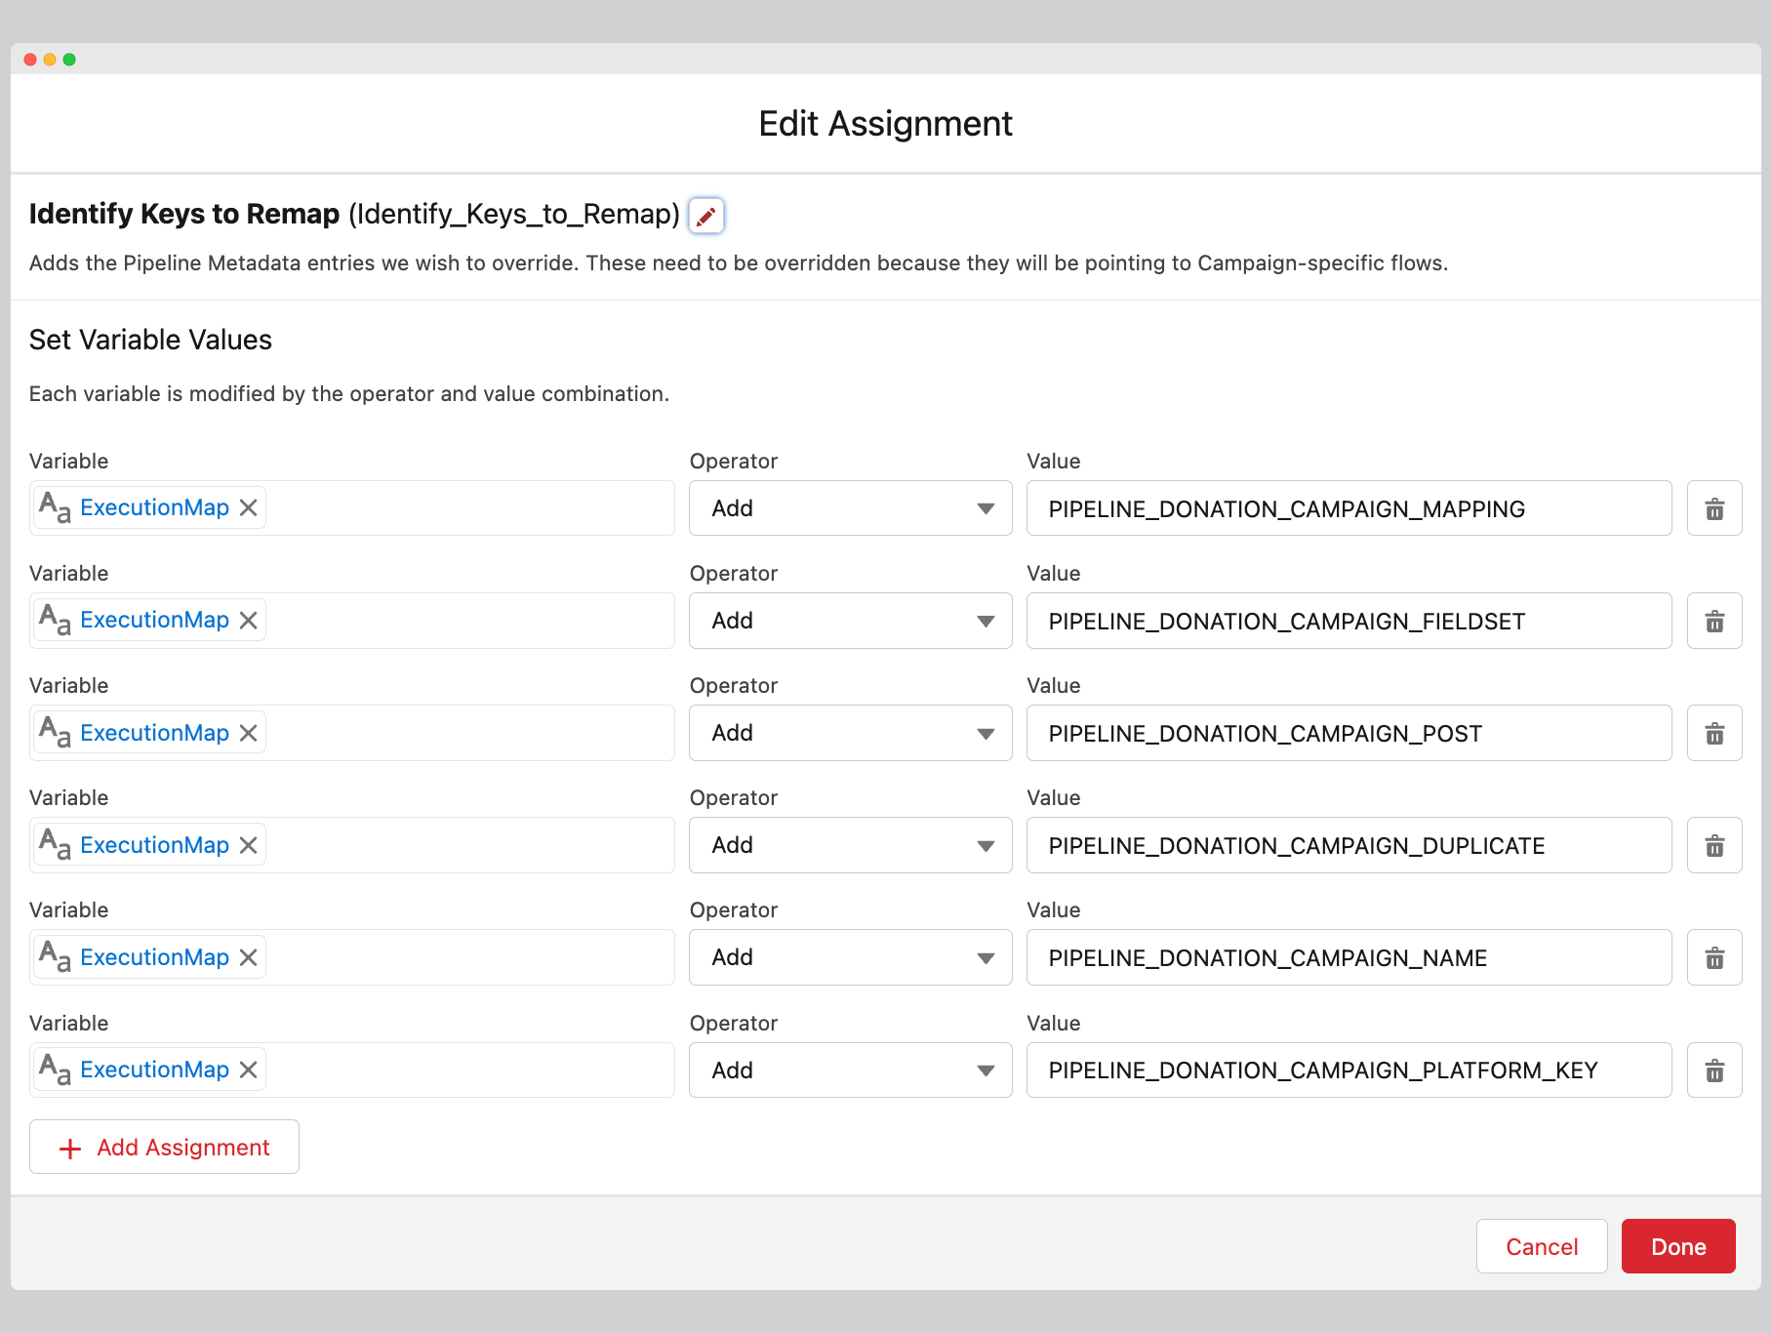Open Operator dropdown for the PLATFORM_KEY row
This screenshot has height=1333, width=1772.
coord(850,1070)
